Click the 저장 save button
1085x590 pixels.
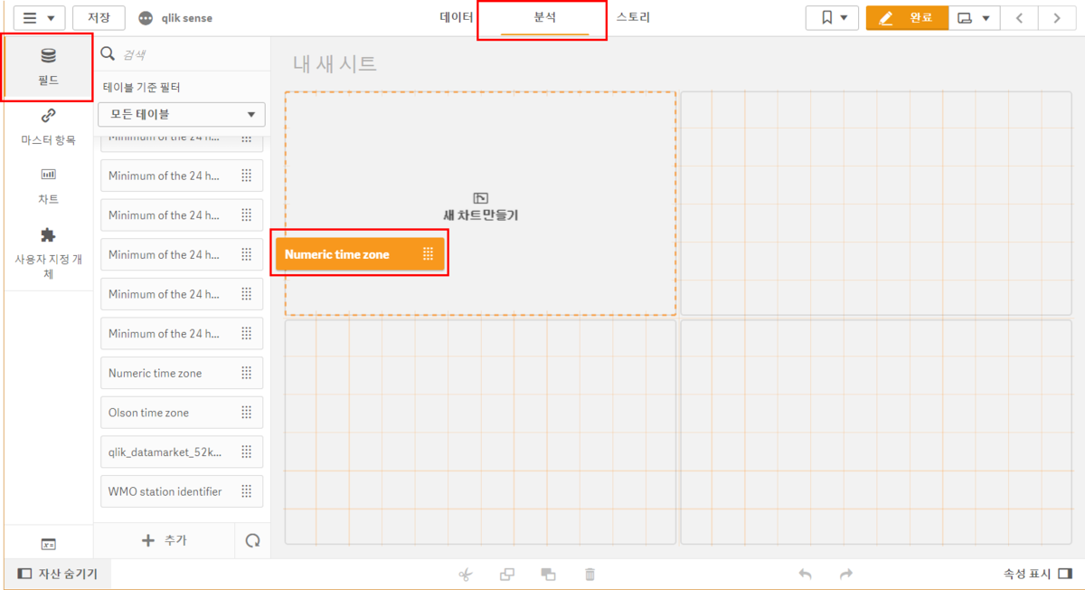[x=99, y=18]
